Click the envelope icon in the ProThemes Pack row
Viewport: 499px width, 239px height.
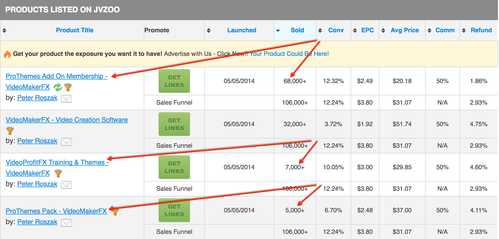point(66,223)
